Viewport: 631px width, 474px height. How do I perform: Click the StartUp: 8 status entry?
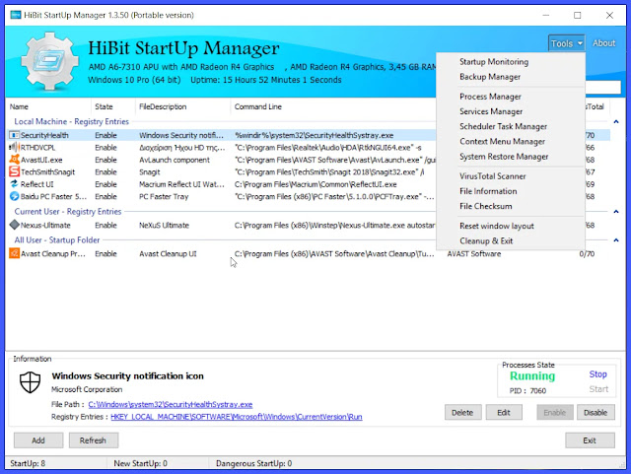click(x=28, y=463)
